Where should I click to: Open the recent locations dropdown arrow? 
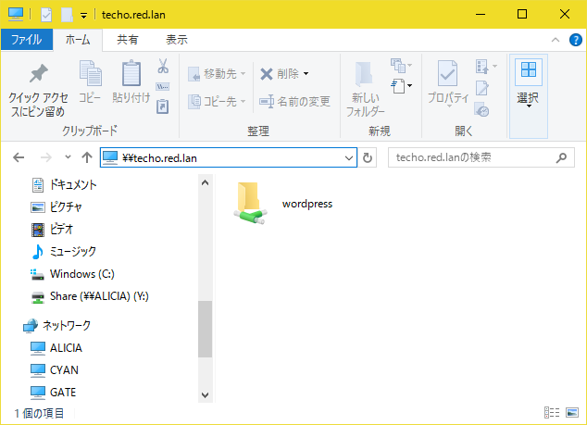[x=68, y=157]
